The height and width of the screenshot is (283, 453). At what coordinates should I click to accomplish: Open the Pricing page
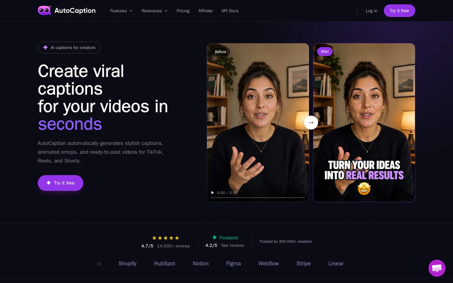click(x=183, y=11)
